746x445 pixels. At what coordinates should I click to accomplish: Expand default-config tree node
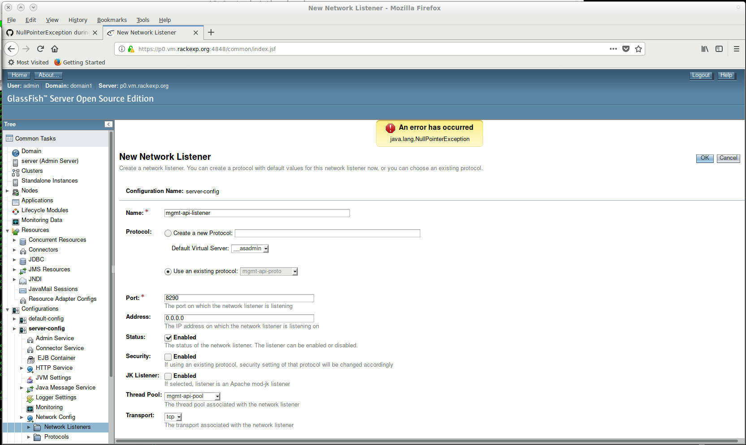[14, 319]
